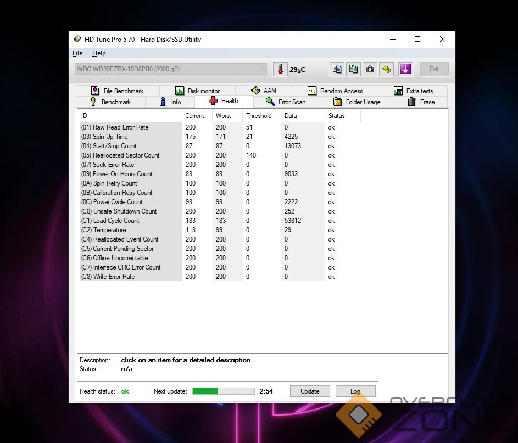Open the File Benchmark tab
This screenshot has height=443, width=518.
(117, 91)
